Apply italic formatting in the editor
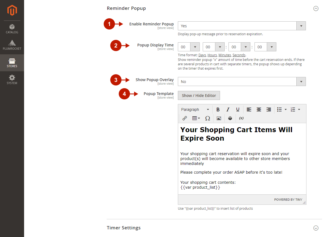 [228, 109]
